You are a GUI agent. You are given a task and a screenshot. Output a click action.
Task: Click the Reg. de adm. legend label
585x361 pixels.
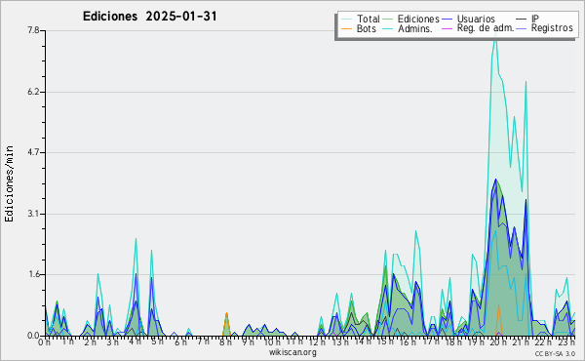[x=486, y=28]
